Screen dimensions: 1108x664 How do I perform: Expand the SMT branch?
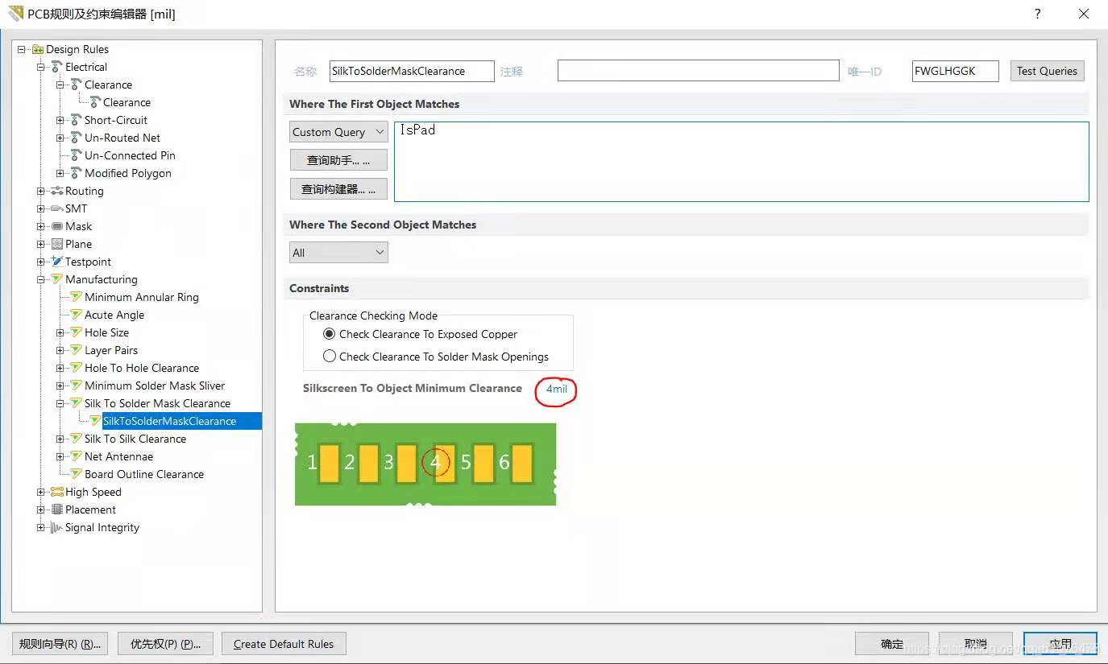point(41,208)
